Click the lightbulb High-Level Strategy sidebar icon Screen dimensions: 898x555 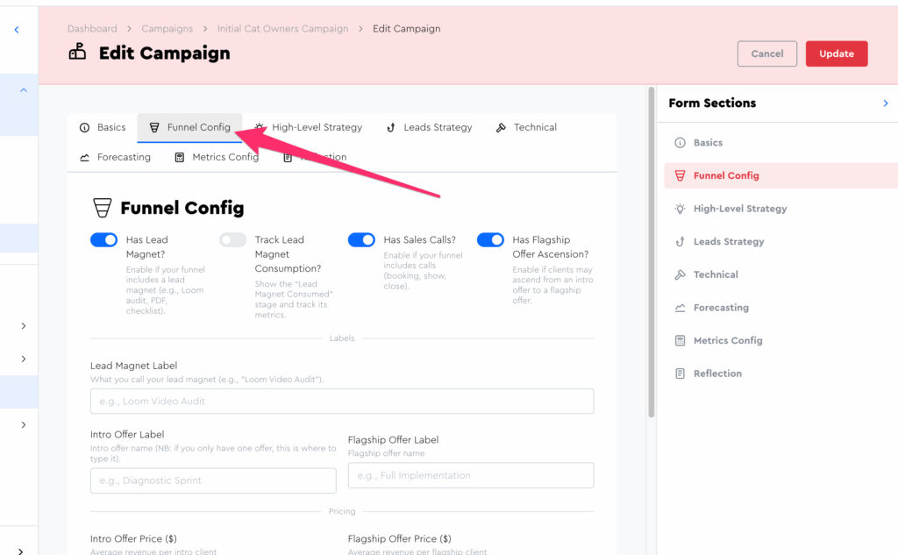click(x=680, y=209)
